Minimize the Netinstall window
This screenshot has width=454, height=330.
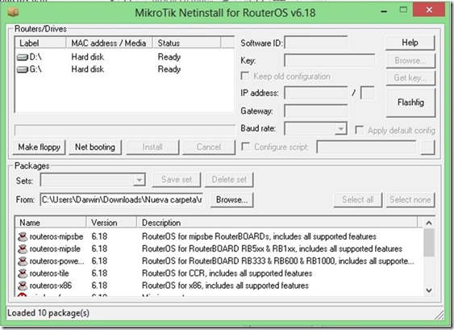pos(384,11)
